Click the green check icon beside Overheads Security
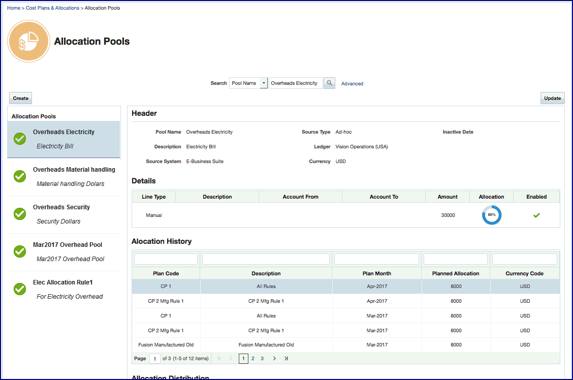 [x=20, y=214]
